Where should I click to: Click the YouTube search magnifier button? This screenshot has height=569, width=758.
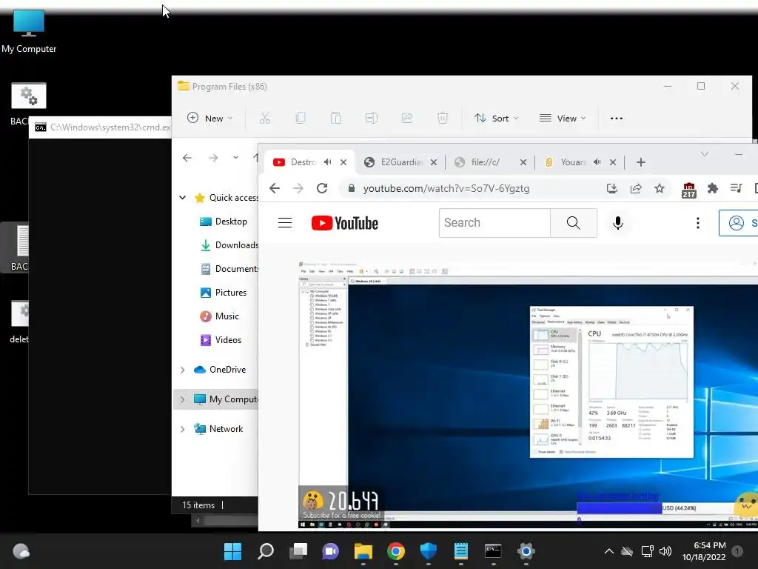point(574,222)
